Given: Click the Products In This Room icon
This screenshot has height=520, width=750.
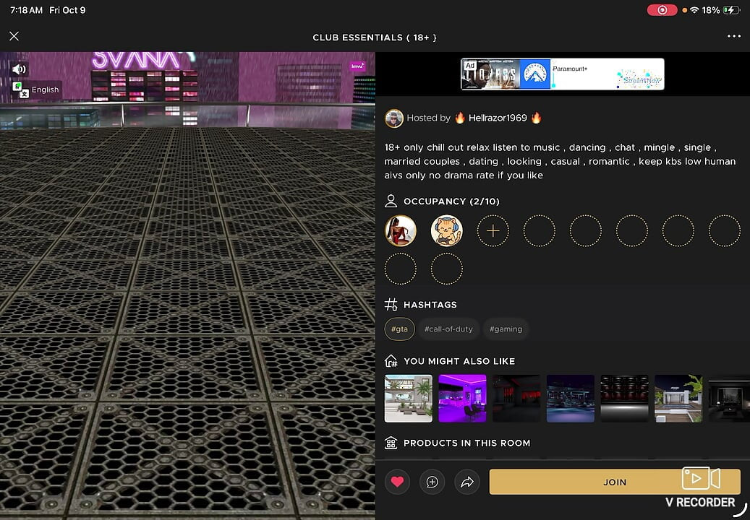Looking at the screenshot, I should 391,443.
